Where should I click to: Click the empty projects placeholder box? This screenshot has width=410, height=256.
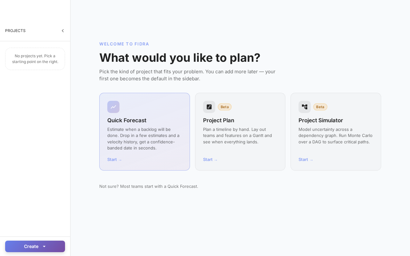pyautogui.click(x=35, y=59)
